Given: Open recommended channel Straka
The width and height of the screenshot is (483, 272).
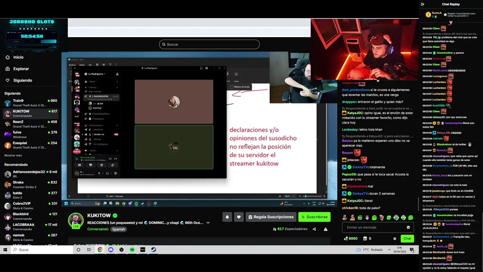Looking at the screenshot, I should click(30, 184).
